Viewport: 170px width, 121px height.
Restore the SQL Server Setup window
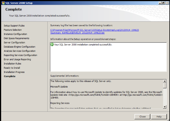pos(163,3)
